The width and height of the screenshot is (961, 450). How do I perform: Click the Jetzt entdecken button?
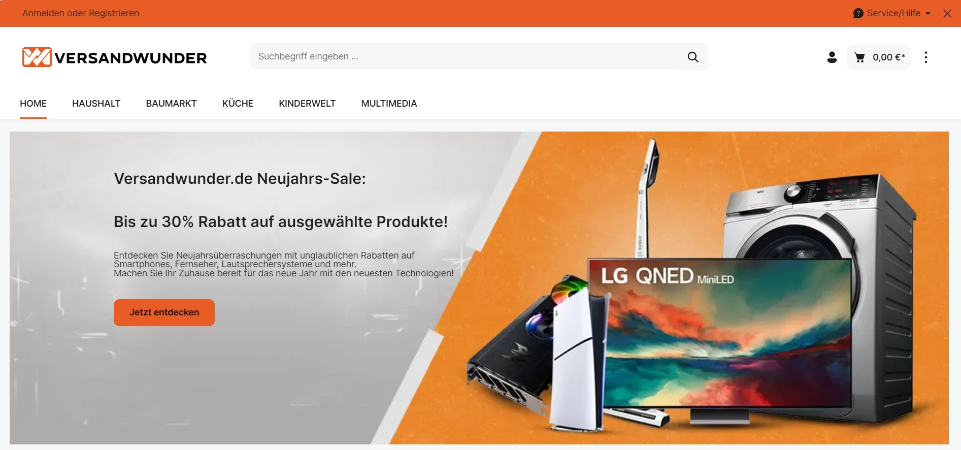point(164,312)
